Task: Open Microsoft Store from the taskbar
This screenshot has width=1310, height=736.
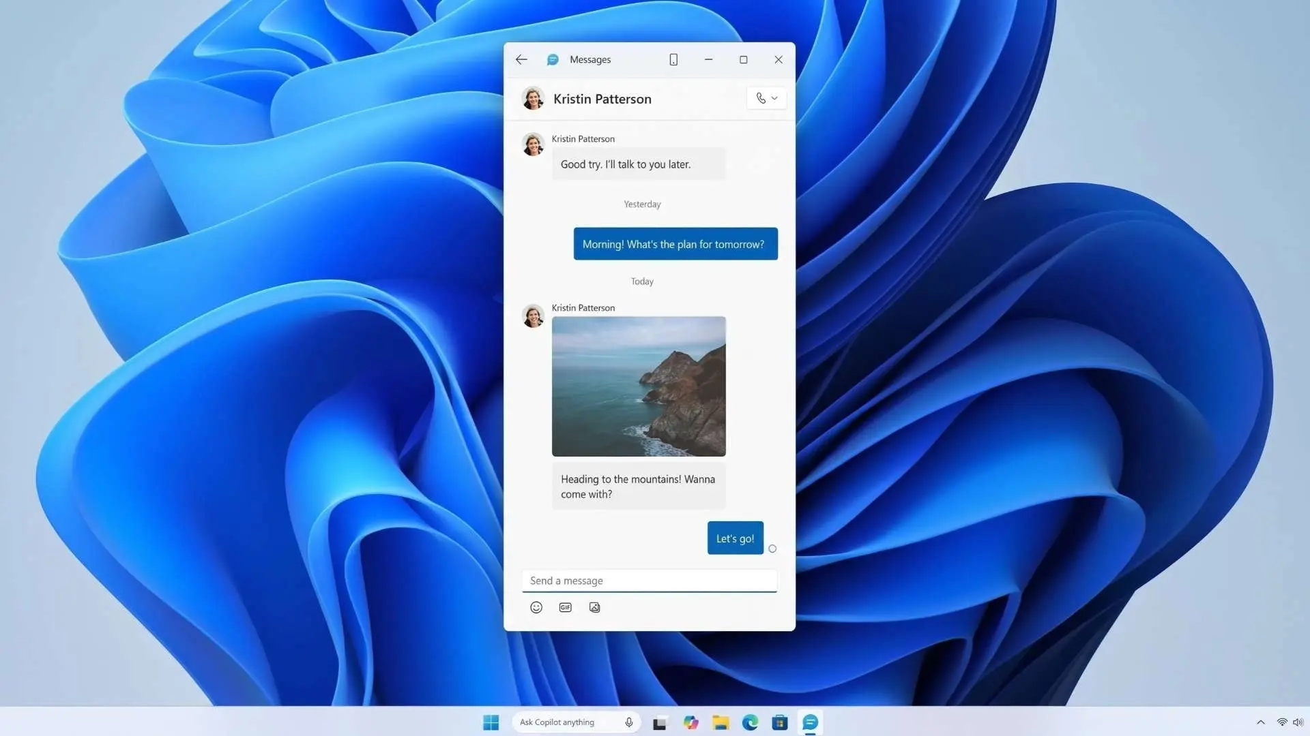Action: pyautogui.click(x=780, y=722)
